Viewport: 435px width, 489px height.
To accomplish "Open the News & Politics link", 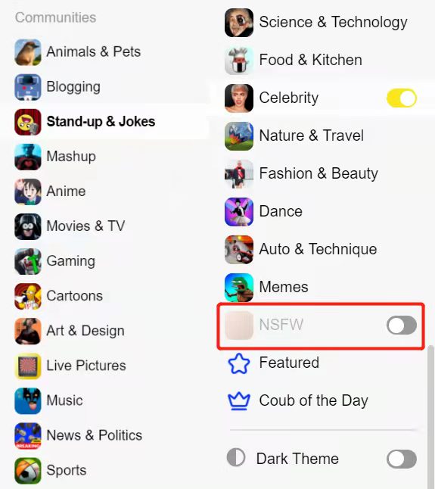I will [x=95, y=435].
